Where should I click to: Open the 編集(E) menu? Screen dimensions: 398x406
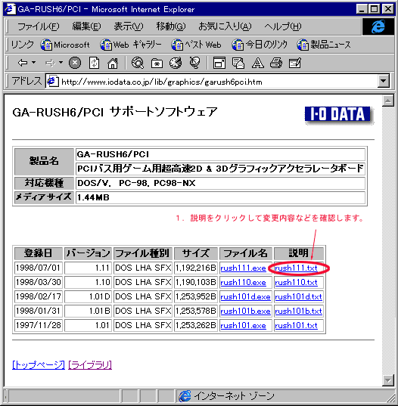pos(86,26)
